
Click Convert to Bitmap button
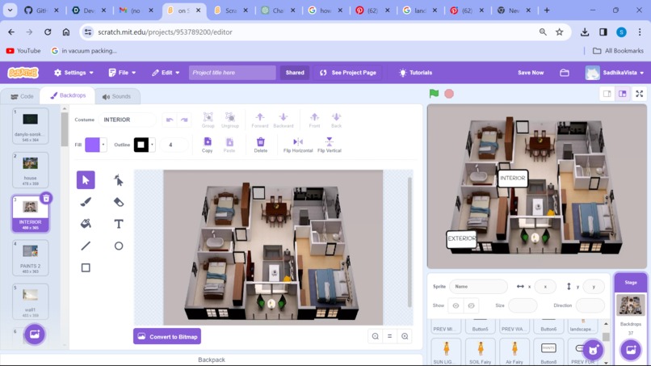tap(167, 336)
